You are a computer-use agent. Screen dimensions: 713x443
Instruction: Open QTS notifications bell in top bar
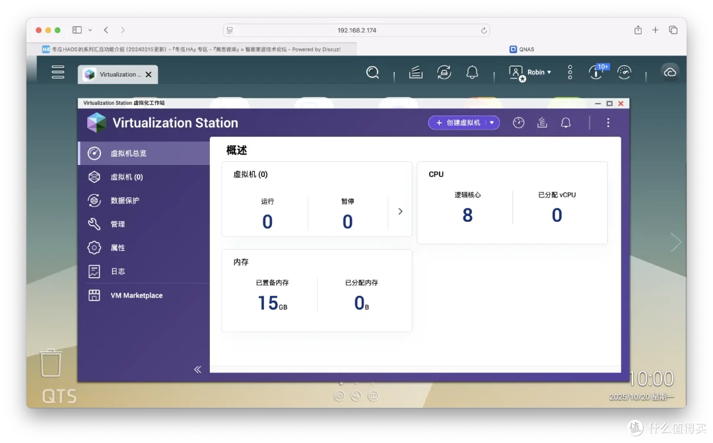472,73
